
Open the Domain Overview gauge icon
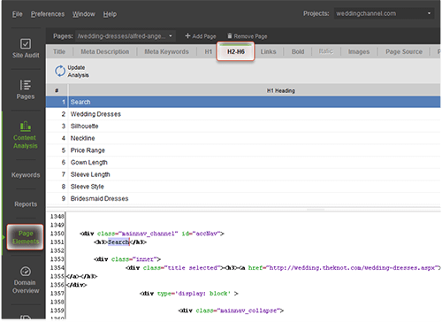click(x=26, y=272)
